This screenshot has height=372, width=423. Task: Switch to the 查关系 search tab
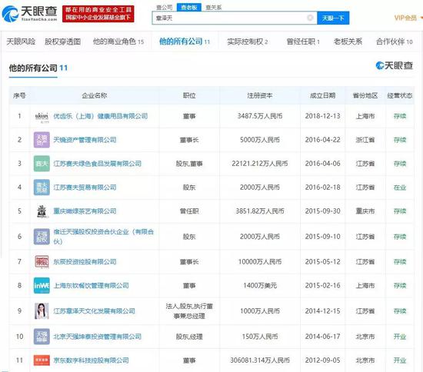[x=214, y=8]
